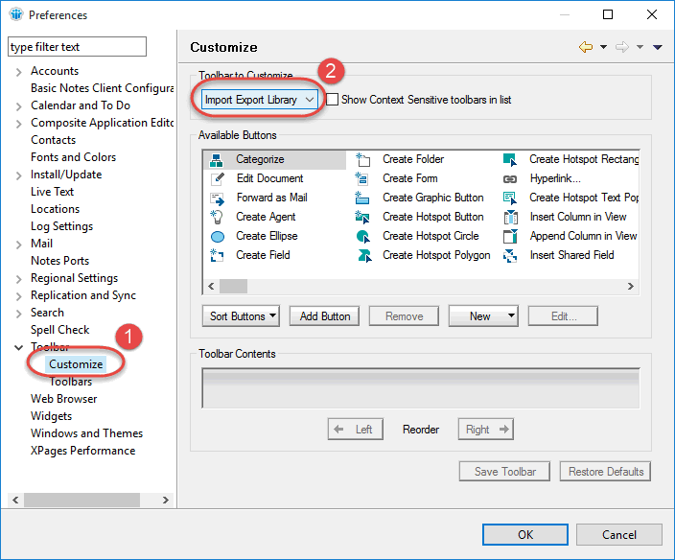
Task: Open the view menu dark triangle
Action: [x=658, y=47]
